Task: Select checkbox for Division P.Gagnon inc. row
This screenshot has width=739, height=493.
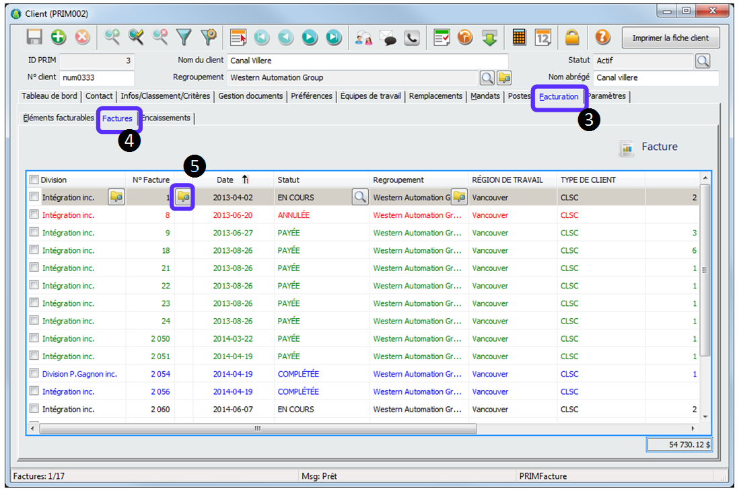Action: pyautogui.click(x=34, y=374)
